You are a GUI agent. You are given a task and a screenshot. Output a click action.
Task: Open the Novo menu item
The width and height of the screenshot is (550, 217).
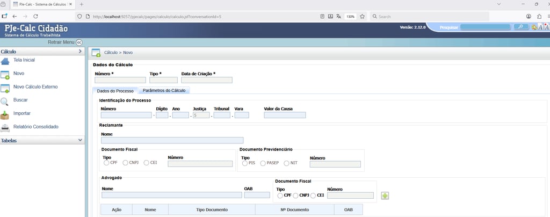coord(19,73)
